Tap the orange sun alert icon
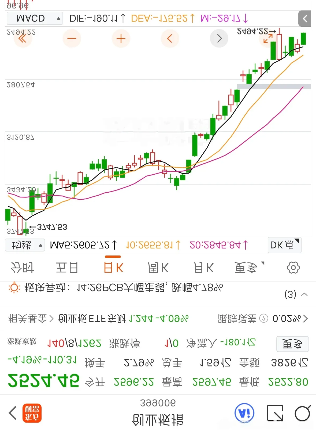The height and width of the screenshot is (432, 316). click(14, 288)
